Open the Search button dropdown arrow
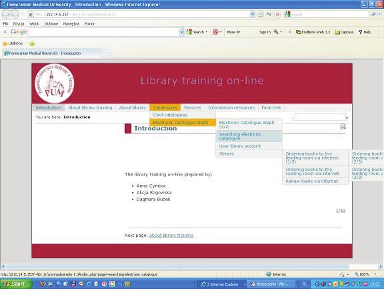This screenshot has width=384, height=289. click(207, 32)
